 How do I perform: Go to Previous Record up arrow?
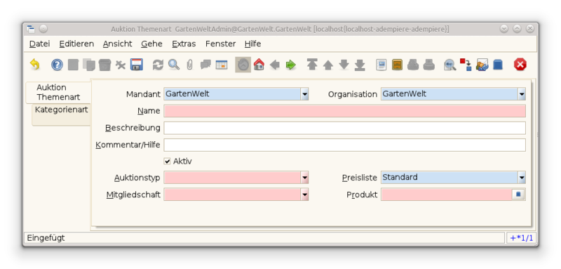click(327, 65)
